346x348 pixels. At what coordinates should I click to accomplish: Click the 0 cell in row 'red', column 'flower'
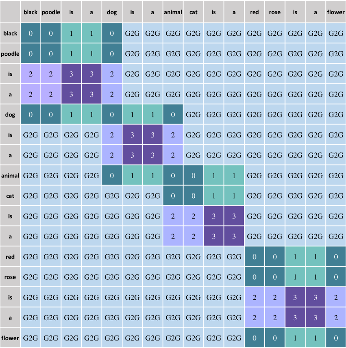coord(336,256)
